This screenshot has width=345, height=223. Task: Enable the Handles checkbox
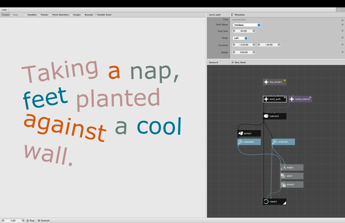pyautogui.click(x=26, y=15)
